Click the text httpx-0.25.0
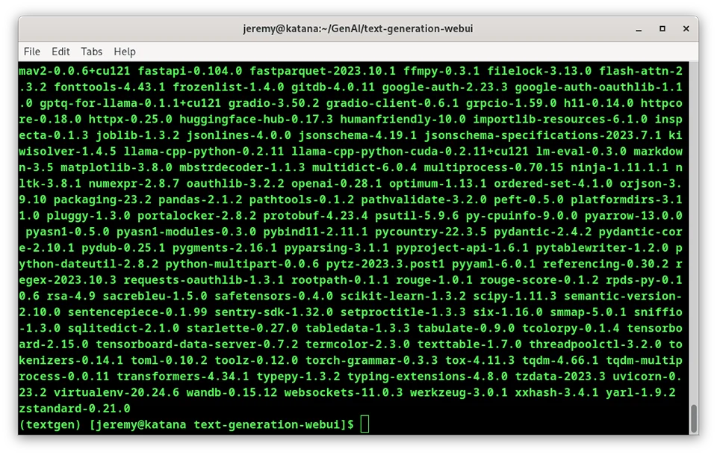717x455 pixels. pos(130,120)
